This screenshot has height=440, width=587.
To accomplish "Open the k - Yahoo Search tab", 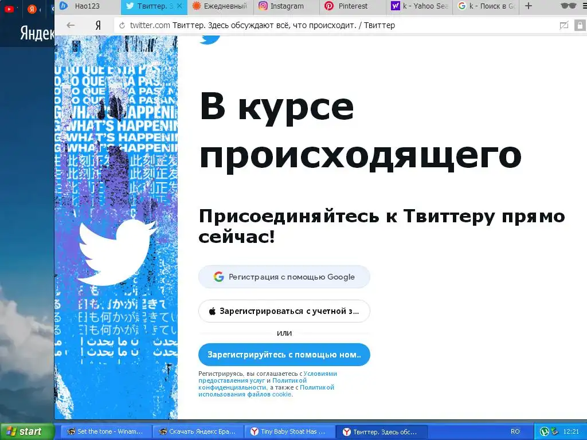I will point(419,6).
